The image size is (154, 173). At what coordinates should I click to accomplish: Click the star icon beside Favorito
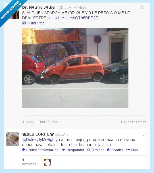click(108, 150)
